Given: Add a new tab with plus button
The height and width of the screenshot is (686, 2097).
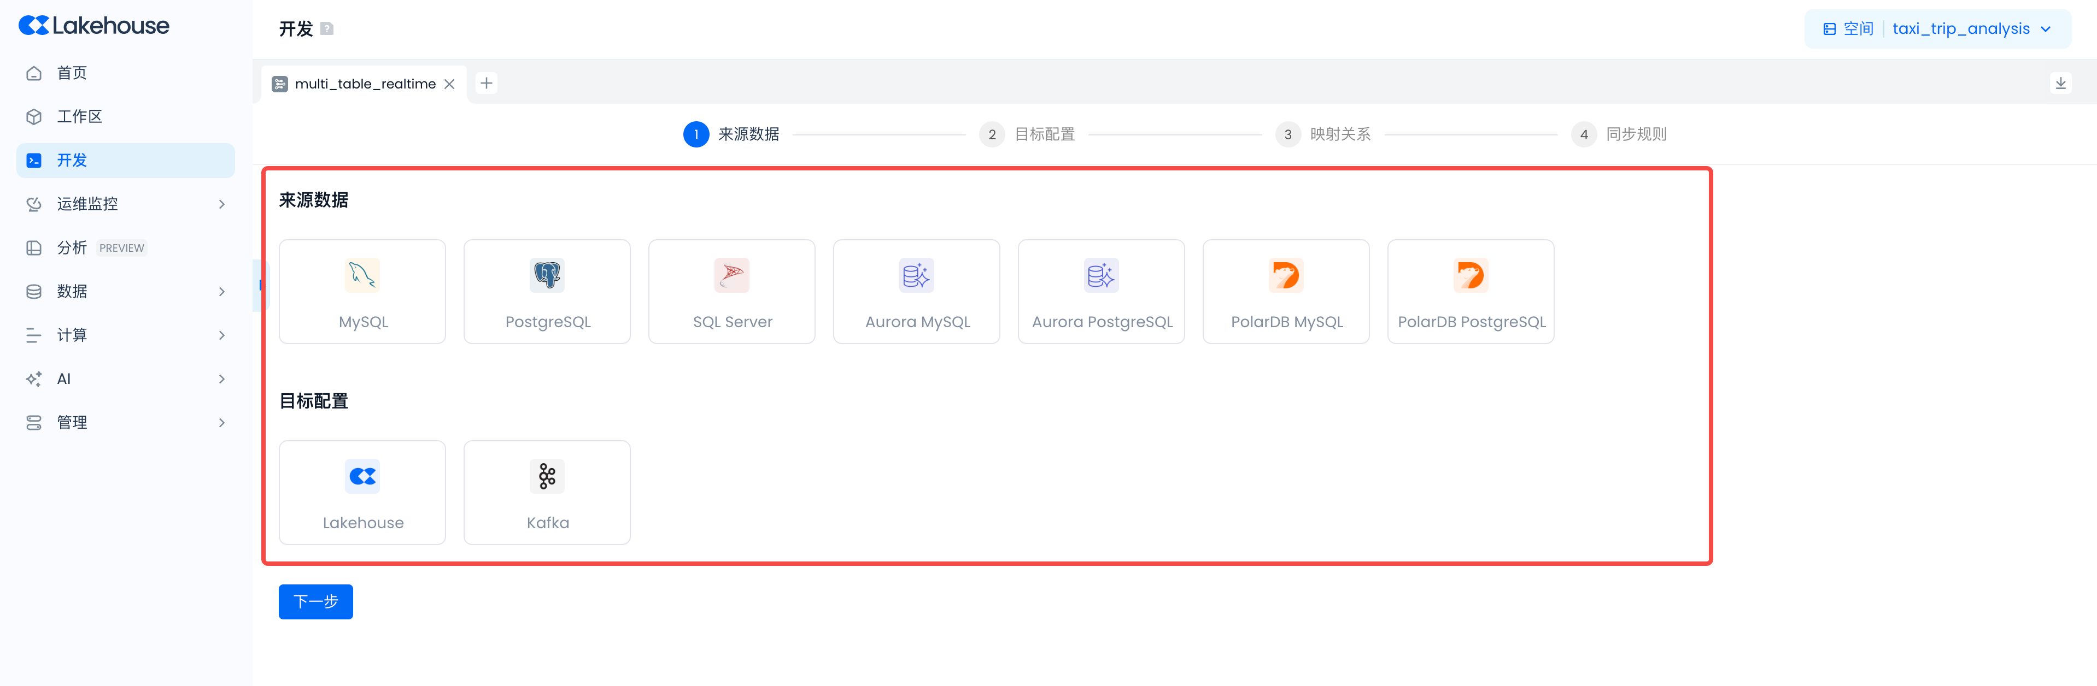Looking at the screenshot, I should point(486,83).
